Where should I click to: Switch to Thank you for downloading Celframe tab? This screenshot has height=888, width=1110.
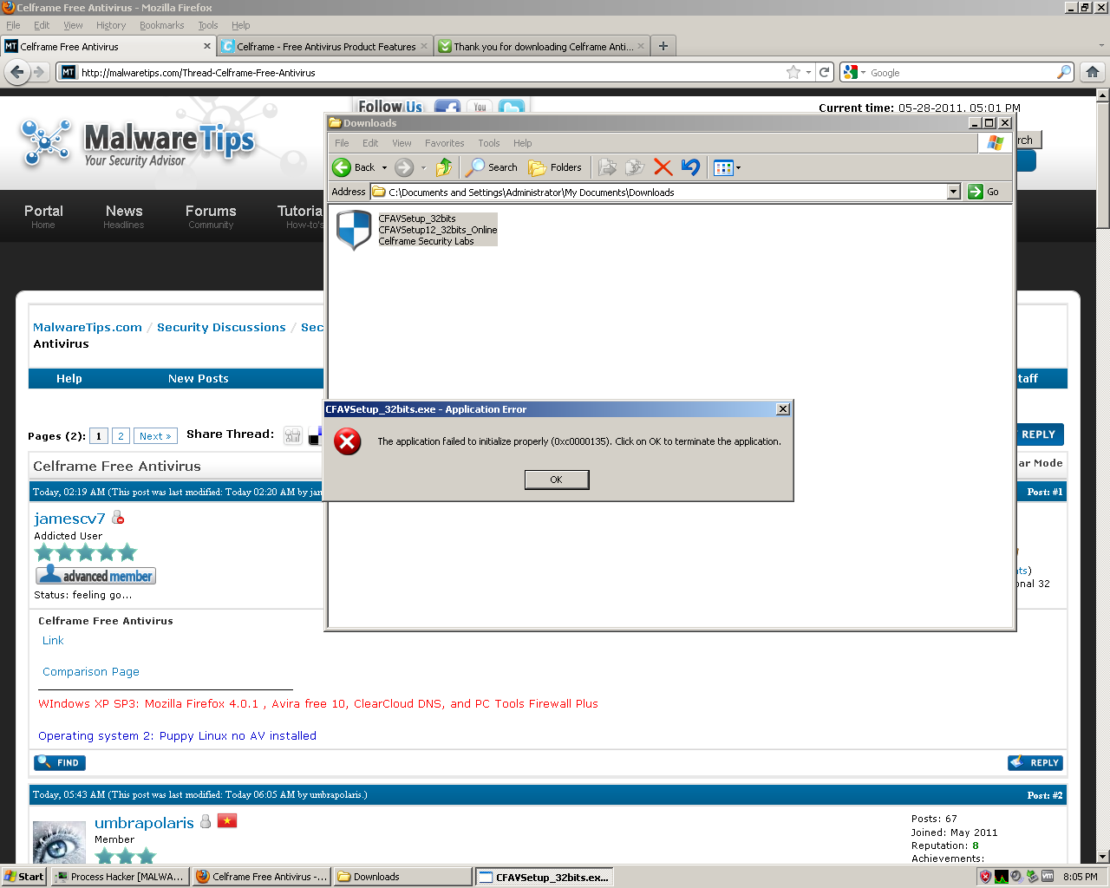click(x=543, y=47)
